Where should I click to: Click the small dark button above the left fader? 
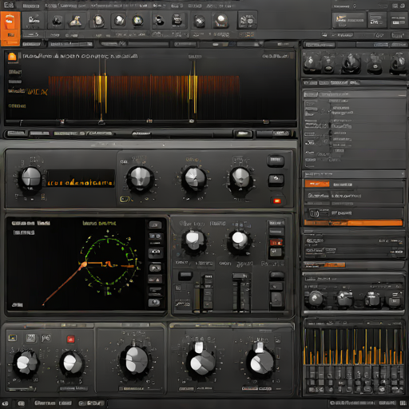point(185,275)
